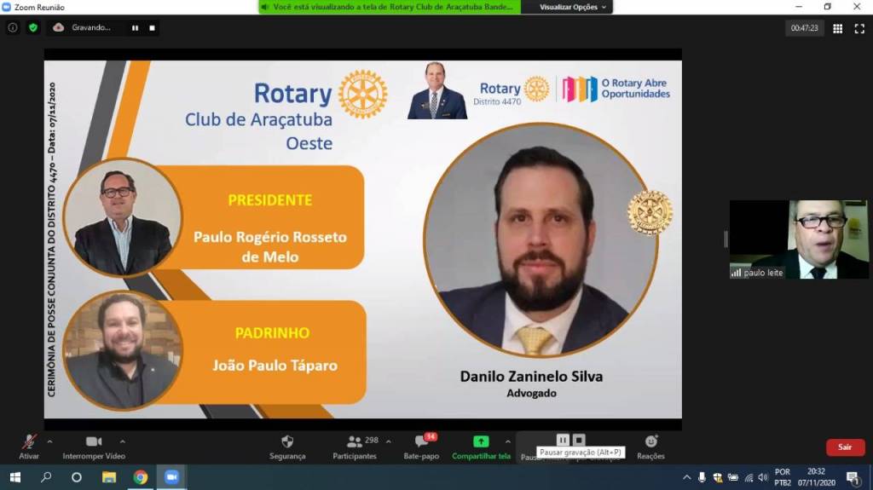Pause recording from the bottom toolbar
Image resolution: width=873 pixels, height=490 pixels.
coord(562,440)
